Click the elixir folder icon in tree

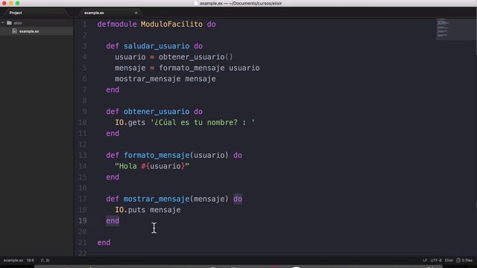10,23
